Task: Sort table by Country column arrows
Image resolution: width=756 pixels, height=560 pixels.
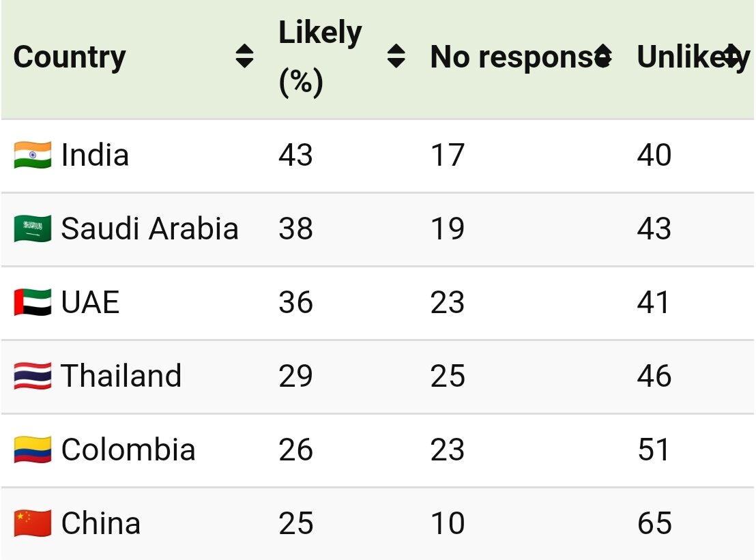Action: [x=244, y=57]
